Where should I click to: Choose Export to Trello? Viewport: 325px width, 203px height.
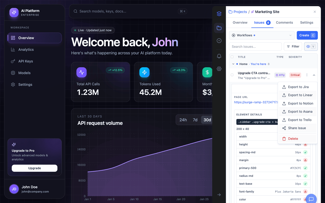click(x=298, y=120)
